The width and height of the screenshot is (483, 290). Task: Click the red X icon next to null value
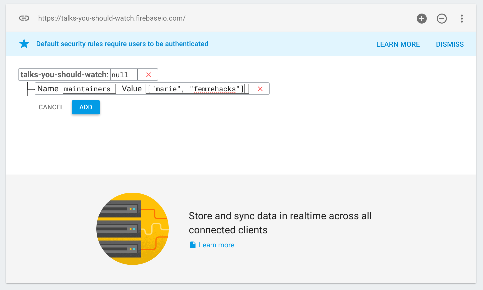pos(148,74)
